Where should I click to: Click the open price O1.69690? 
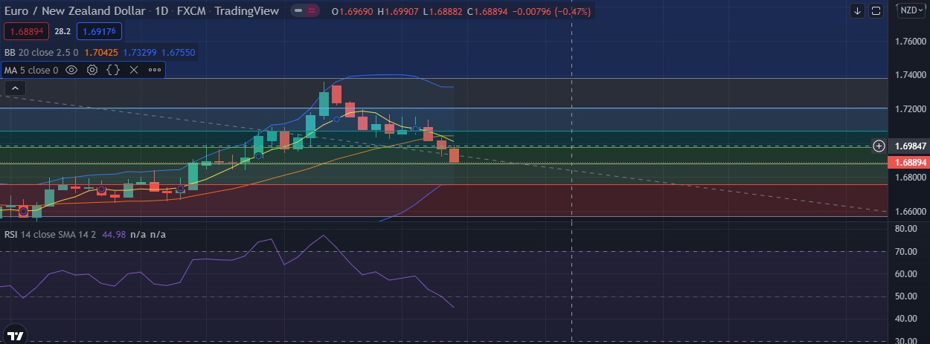(x=353, y=11)
